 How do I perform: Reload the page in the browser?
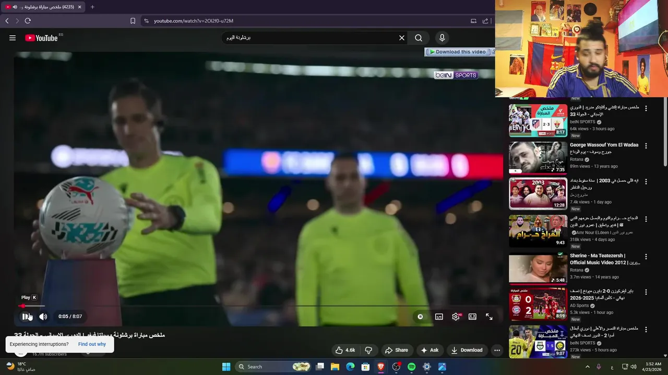coord(28,21)
